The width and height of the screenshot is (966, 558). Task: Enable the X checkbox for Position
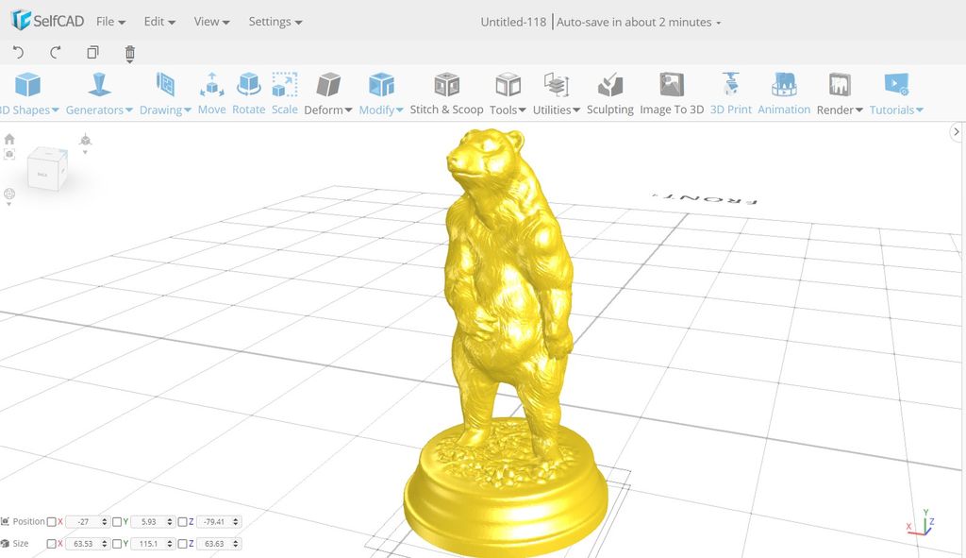coord(51,520)
